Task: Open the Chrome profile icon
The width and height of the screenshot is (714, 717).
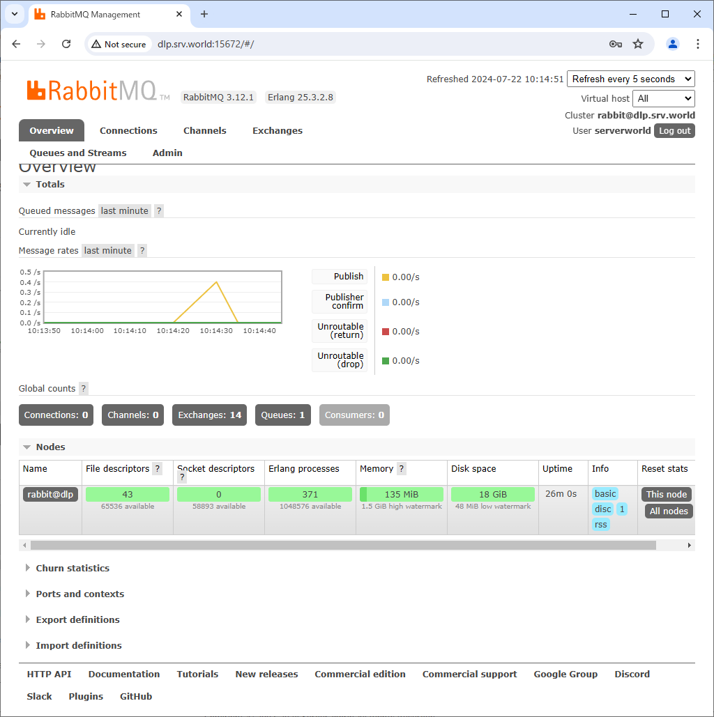Action: coord(673,44)
